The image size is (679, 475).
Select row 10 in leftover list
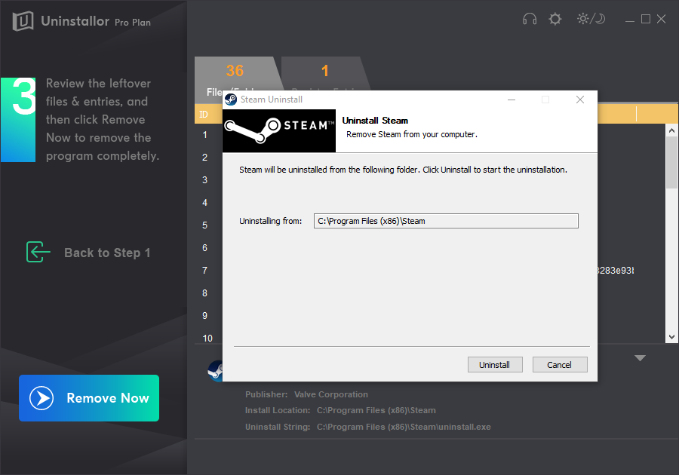pos(208,338)
